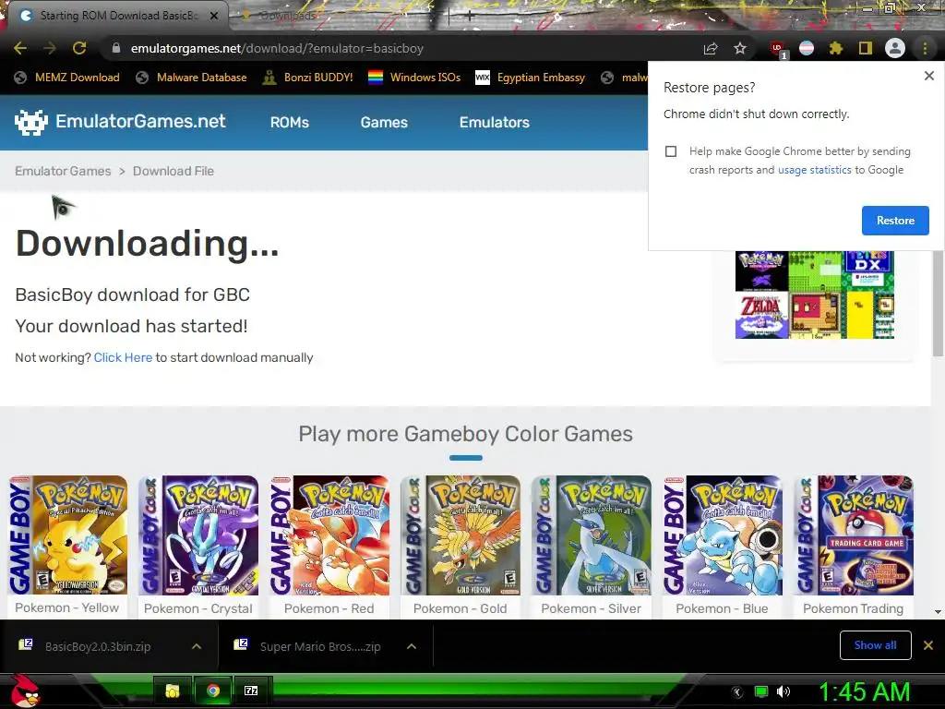Click the Restore button
Screen dimensions: 945x709
click(895, 221)
